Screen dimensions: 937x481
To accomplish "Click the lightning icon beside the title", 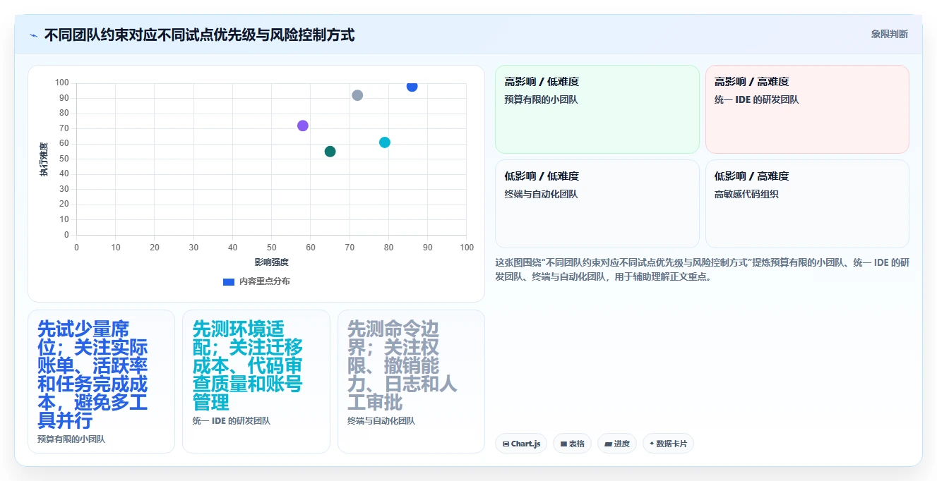I will tap(33, 35).
